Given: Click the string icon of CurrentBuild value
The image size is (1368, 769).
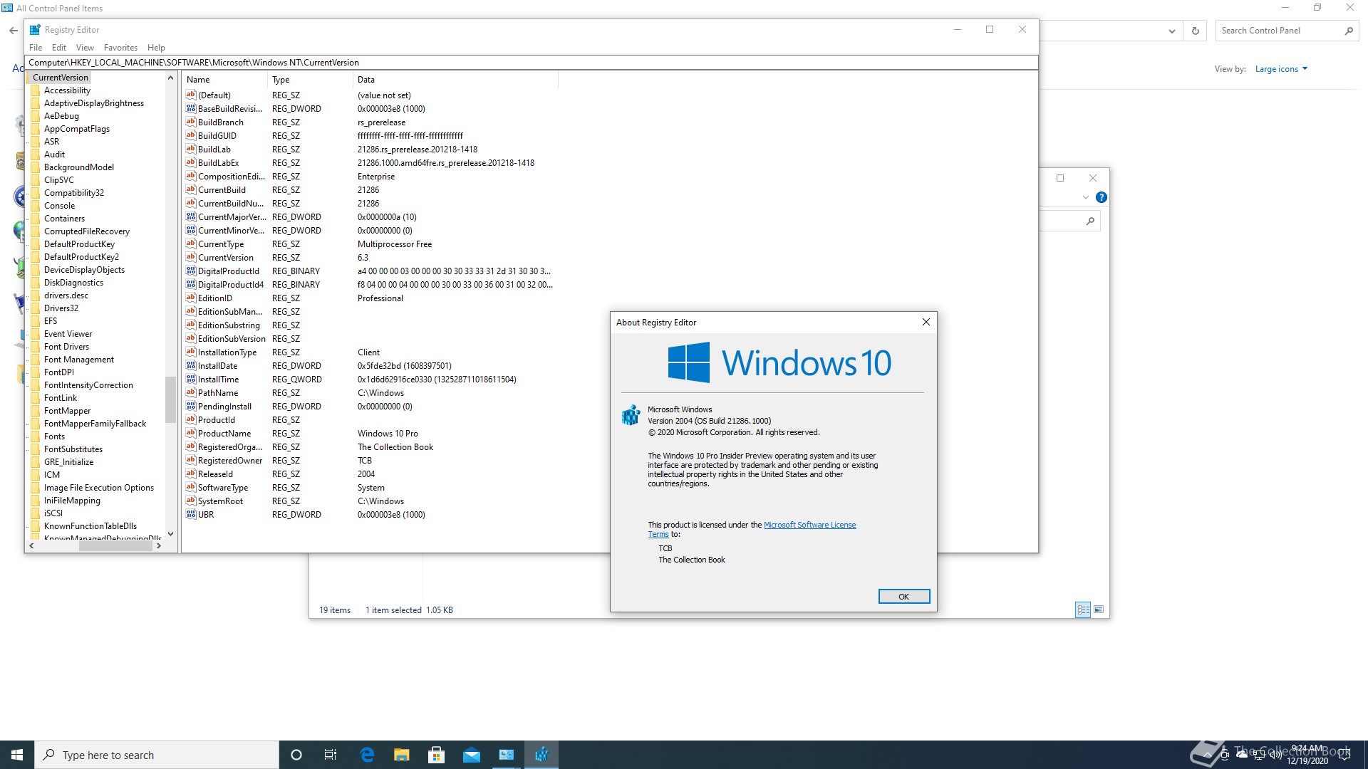Looking at the screenshot, I should (x=190, y=189).
